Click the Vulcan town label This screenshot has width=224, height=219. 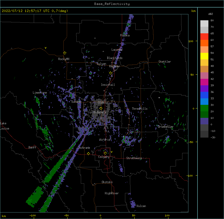141,206
